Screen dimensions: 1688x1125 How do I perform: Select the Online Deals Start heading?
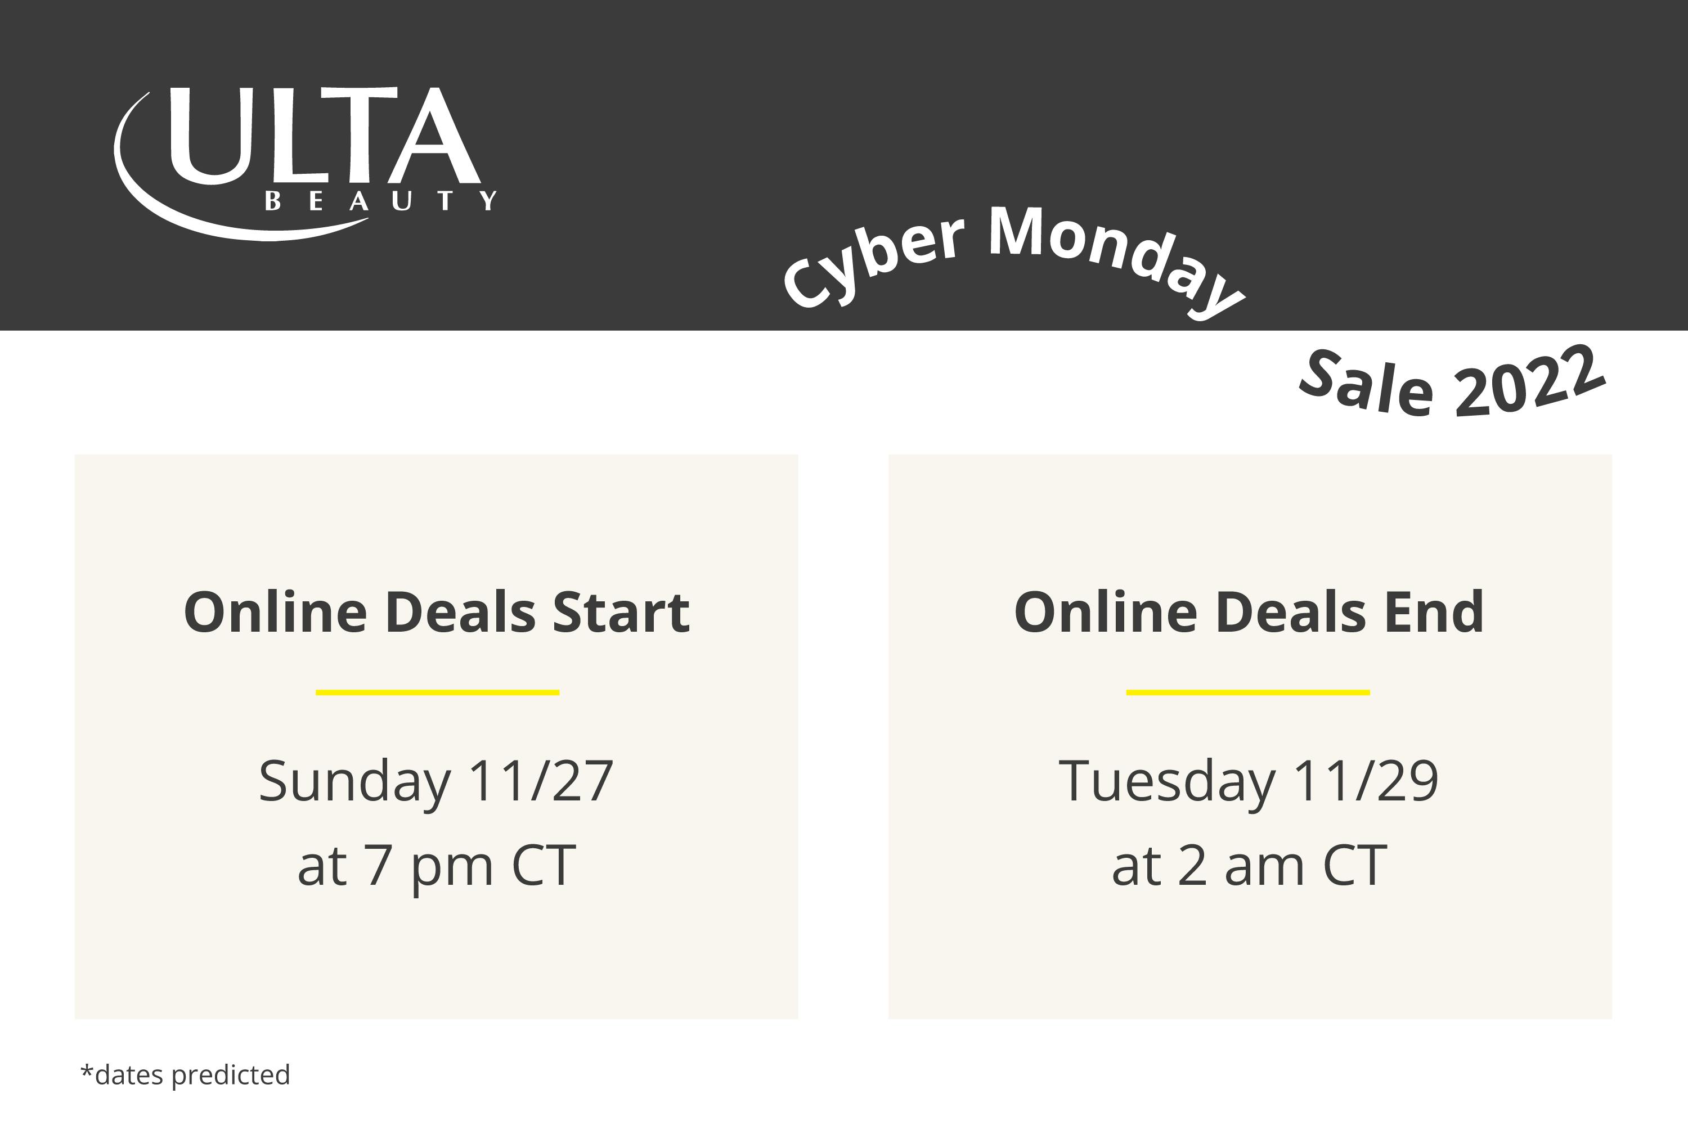[437, 612]
